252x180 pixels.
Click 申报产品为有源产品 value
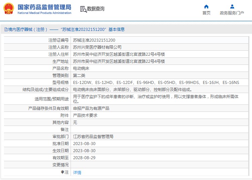(x=91, y=108)
